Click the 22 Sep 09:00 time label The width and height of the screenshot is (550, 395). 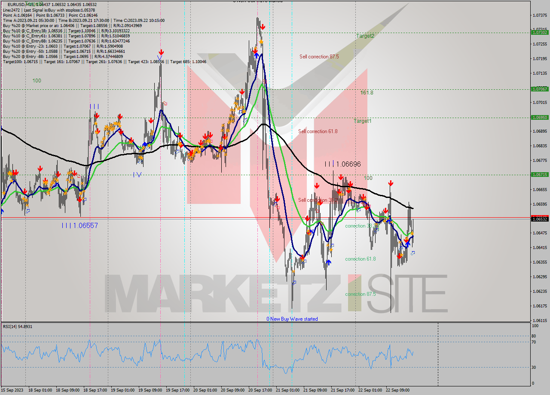pyautogui.click(x=398, y=390)
